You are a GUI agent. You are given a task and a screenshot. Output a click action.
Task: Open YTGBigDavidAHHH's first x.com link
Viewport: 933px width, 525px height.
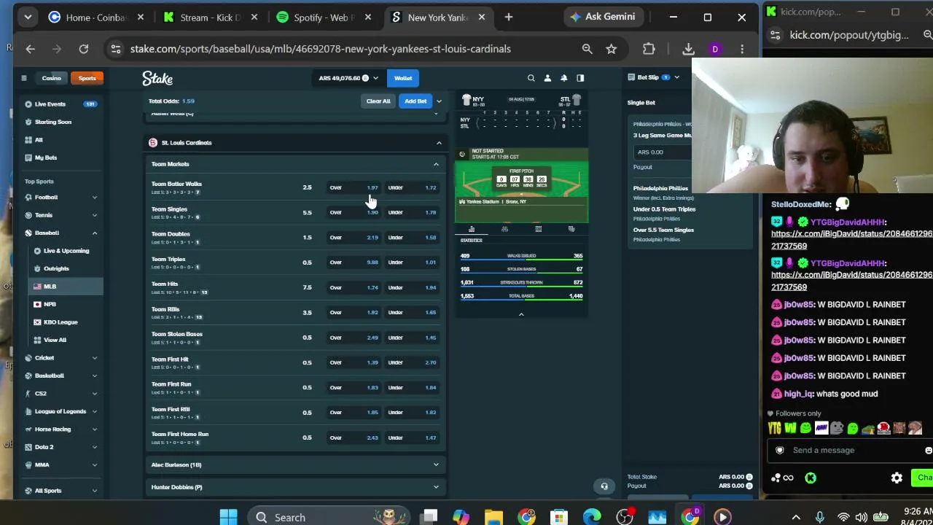tap(852, 240)
